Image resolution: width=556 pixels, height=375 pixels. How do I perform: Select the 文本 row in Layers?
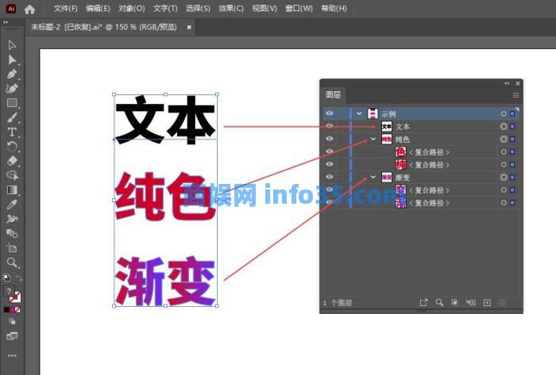pyautogui.click(x=420, y=126)
